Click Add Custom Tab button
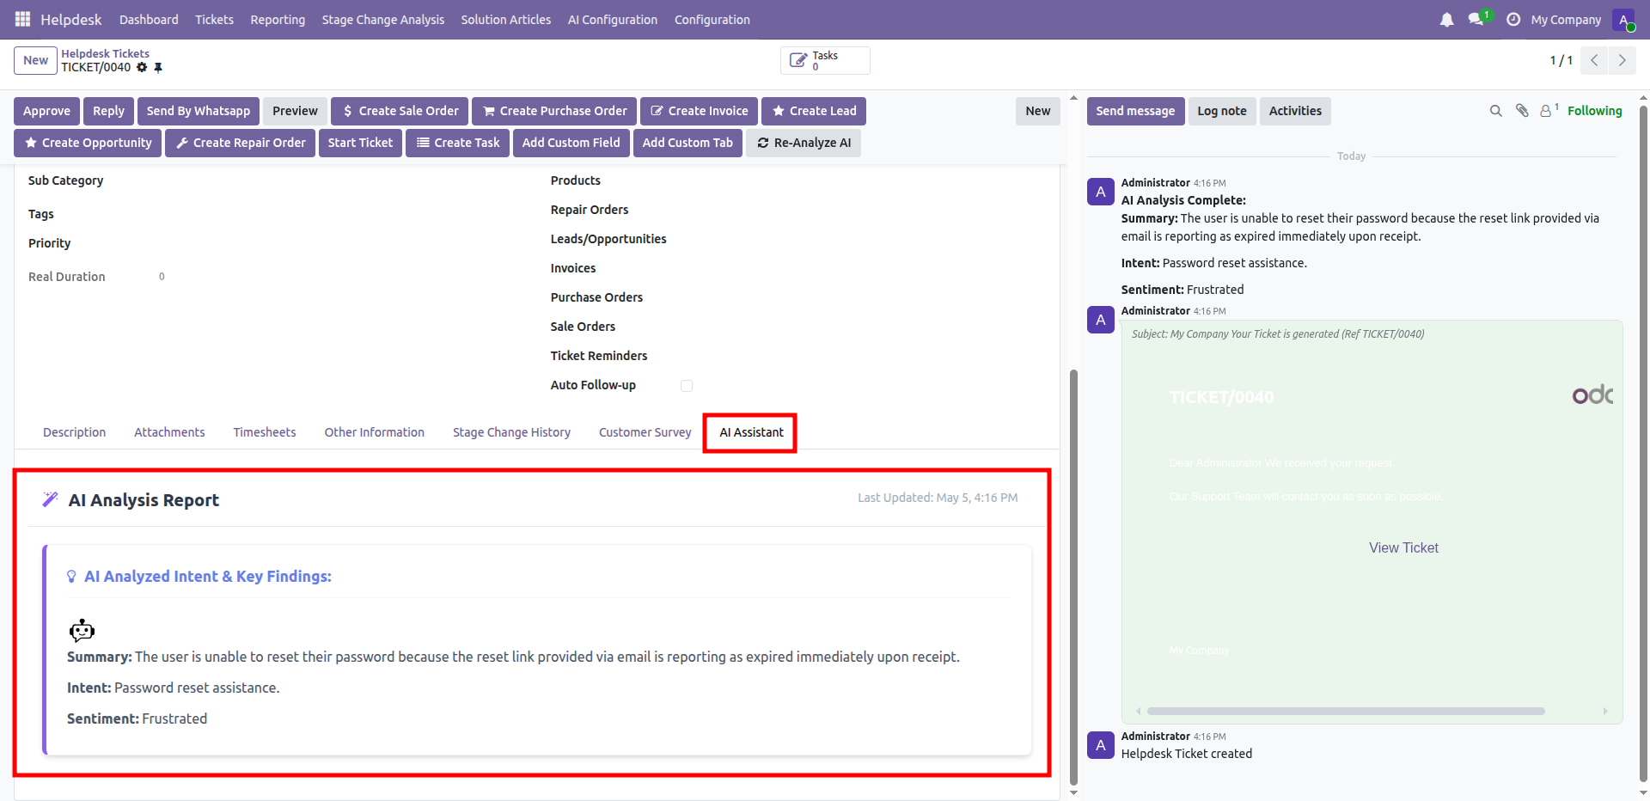 click(x=687, y=143)
